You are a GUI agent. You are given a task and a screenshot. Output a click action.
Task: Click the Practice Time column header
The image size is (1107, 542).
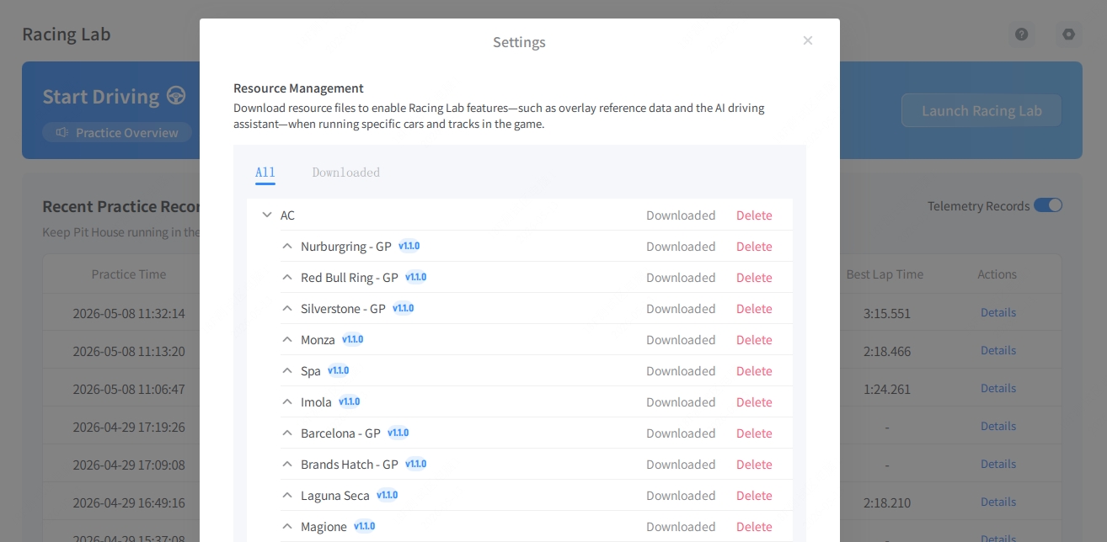[x=129, y=274]
